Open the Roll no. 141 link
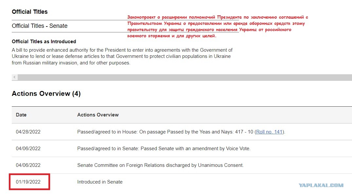This screenshot has width=352, height=195. coord(269,132)
